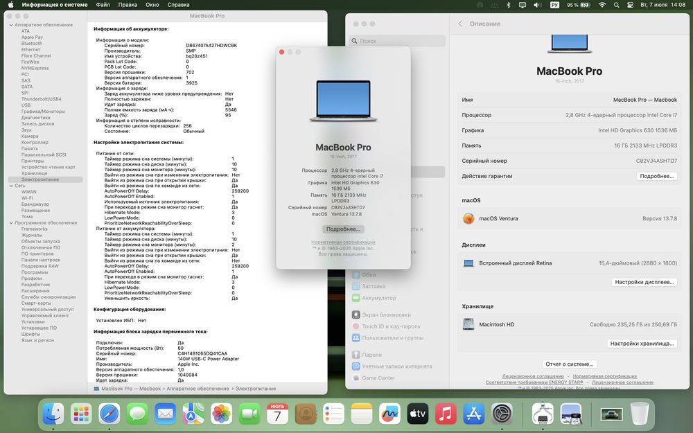
Task: Collapse Аппаратное обеспечение tree section
Action: (x=11, y=25)
